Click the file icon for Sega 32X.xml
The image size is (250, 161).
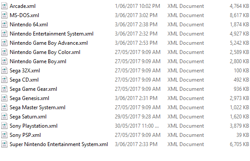(x=4, y=71)
